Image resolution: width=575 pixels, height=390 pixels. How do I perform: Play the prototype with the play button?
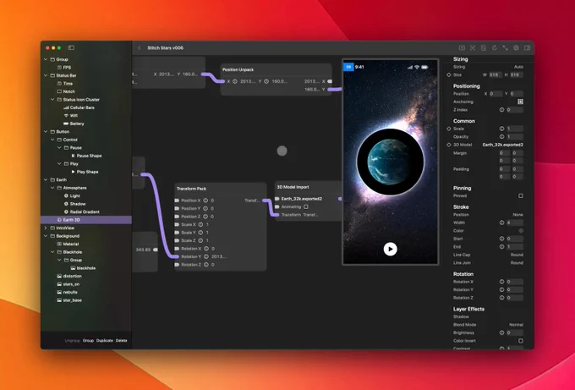(x=390, y=249)
